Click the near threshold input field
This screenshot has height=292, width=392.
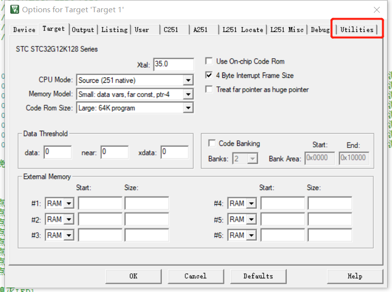(115, 152)
